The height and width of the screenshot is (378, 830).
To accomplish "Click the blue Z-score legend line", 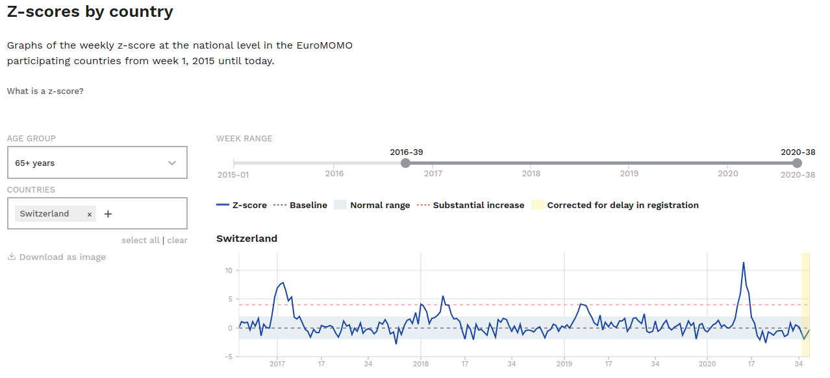I will coord(223,205).
